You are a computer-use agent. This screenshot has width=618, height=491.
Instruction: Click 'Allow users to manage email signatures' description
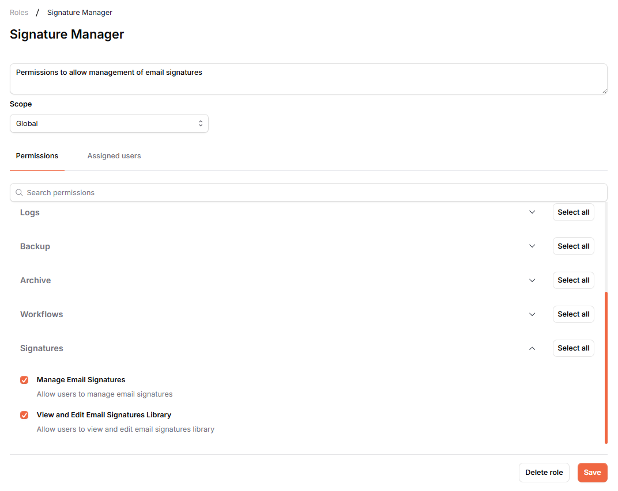104,394
